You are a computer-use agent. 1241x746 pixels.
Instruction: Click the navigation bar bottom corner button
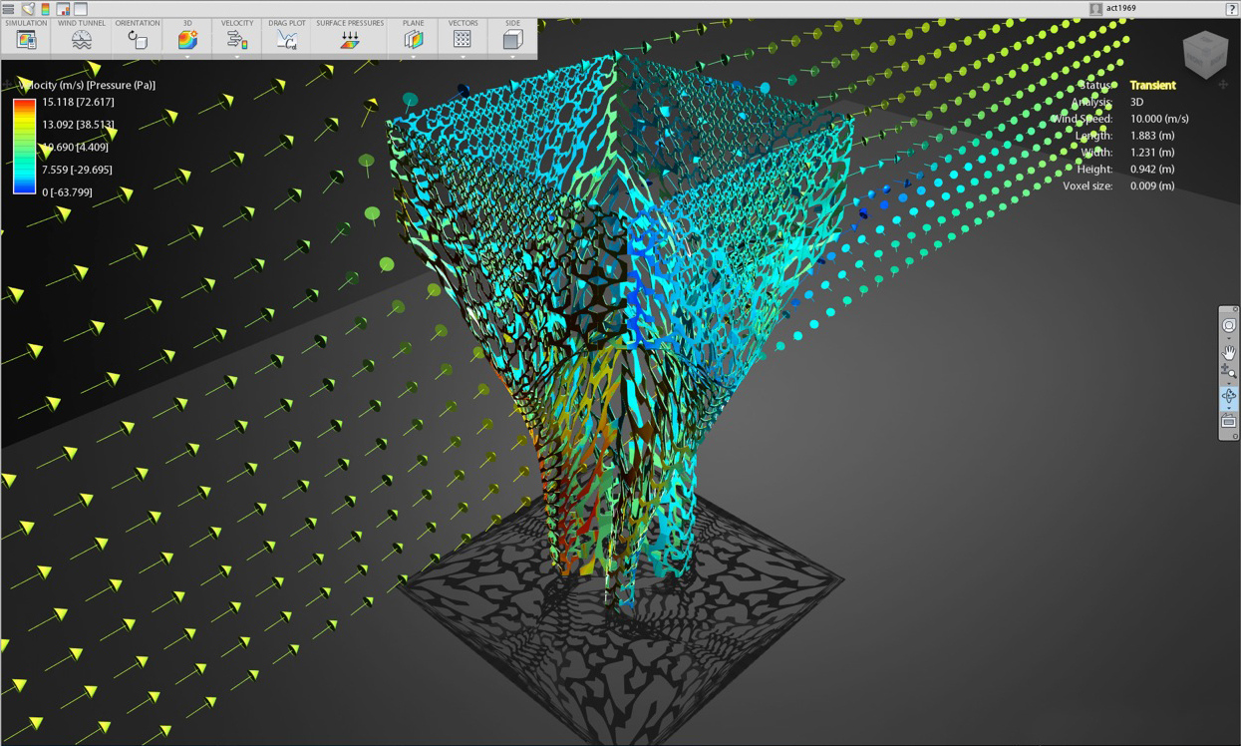pos(1235,436)
